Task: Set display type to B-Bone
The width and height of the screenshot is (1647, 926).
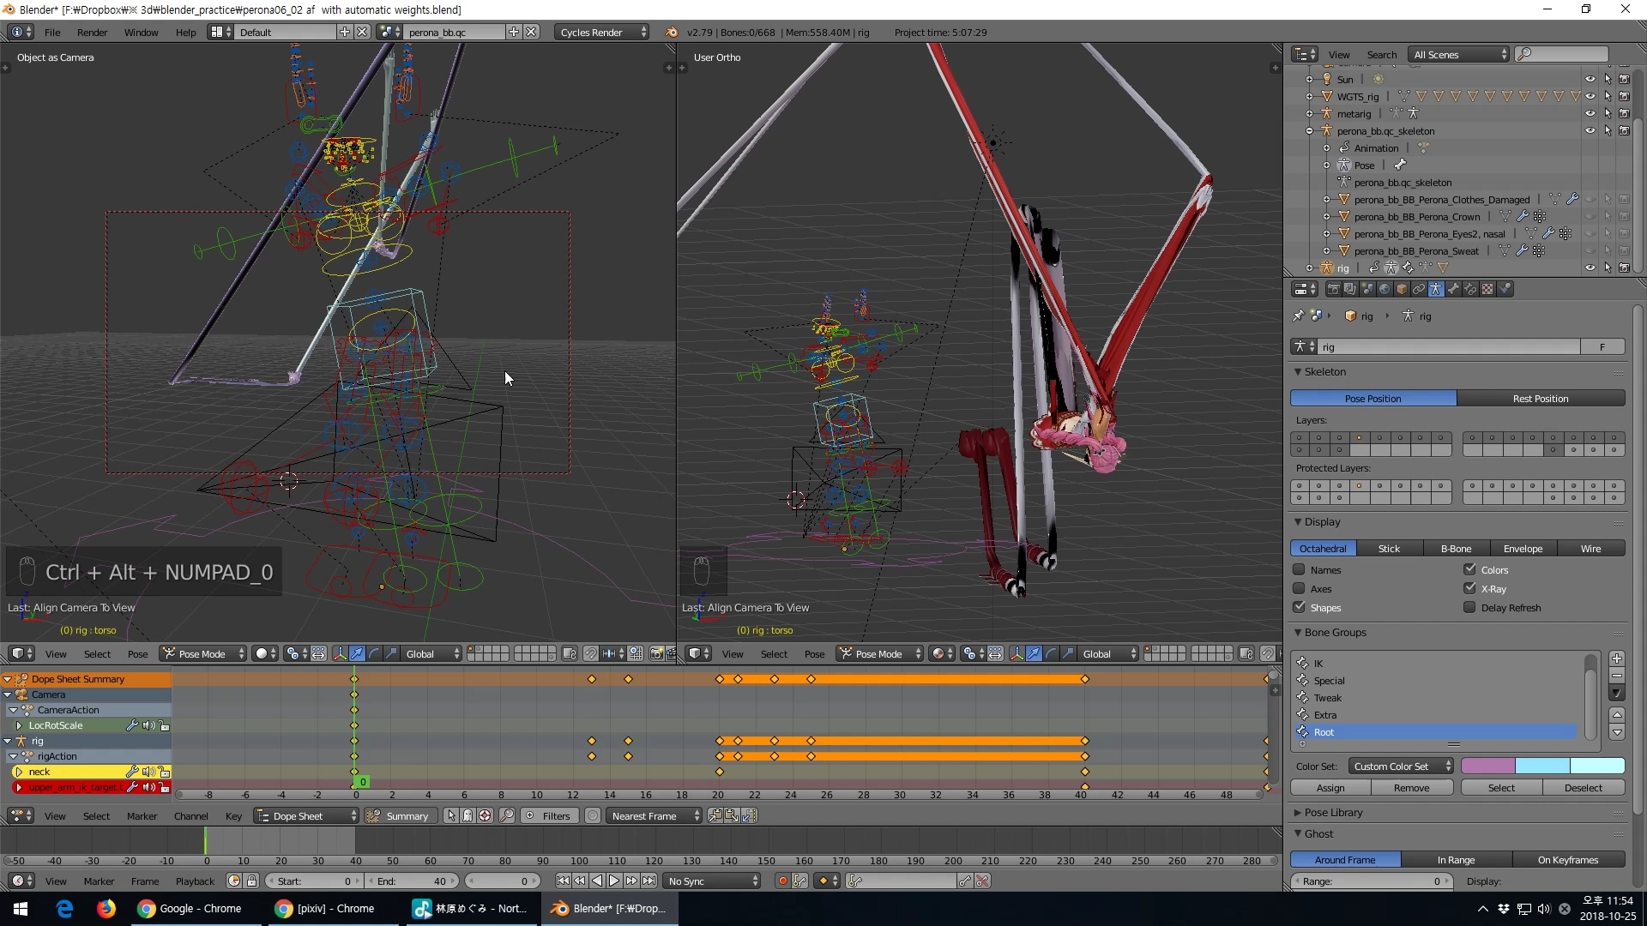Action: point(1457,548)
